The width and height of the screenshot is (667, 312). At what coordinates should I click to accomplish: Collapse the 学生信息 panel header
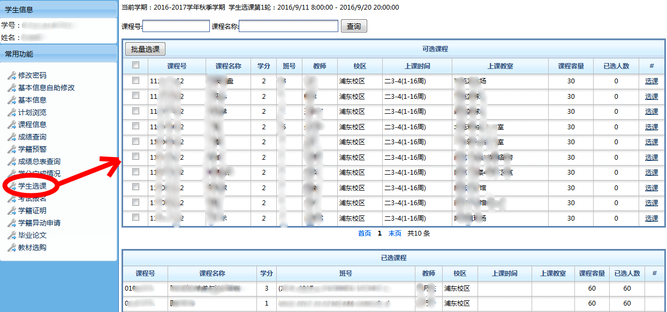tap(58, 9)
